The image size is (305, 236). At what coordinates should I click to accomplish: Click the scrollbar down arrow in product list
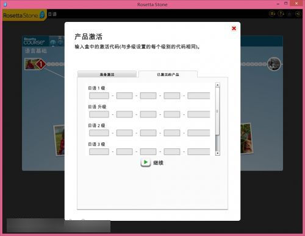point(218,153)
